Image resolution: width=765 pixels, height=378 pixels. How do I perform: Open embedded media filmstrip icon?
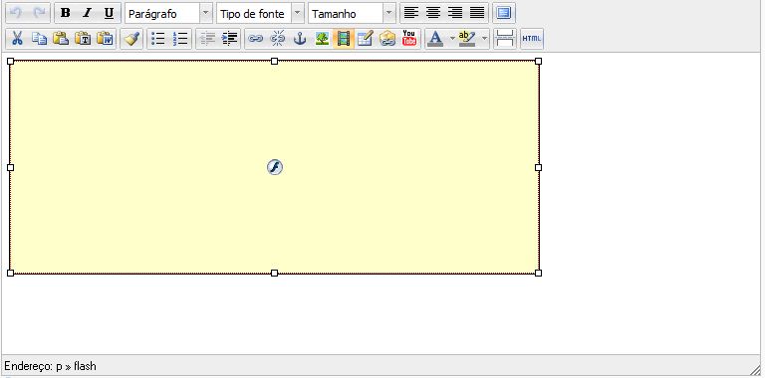click(x=344, y=39)
